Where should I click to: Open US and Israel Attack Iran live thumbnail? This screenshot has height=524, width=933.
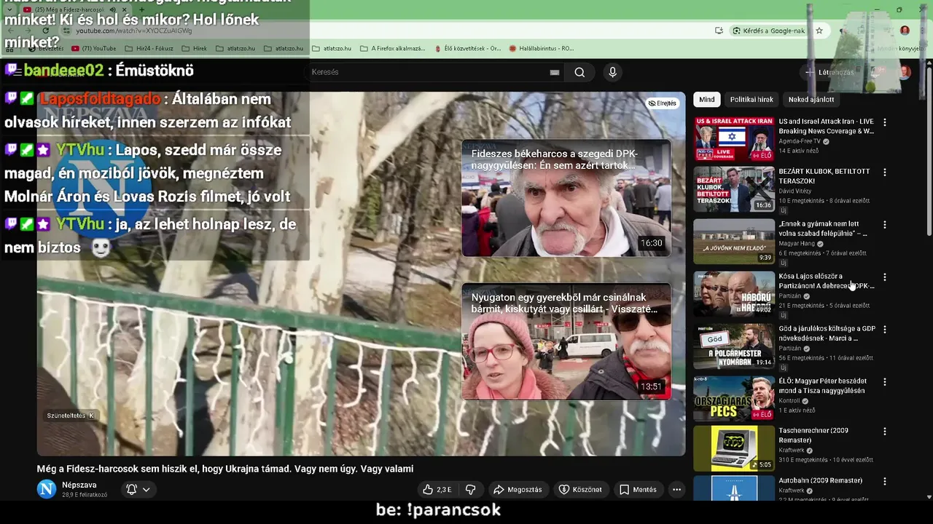click(734, 139)
